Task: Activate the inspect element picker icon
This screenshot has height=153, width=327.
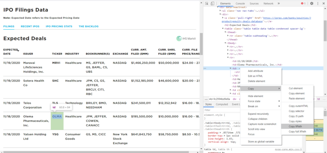Action: click(x=207, y=3)
